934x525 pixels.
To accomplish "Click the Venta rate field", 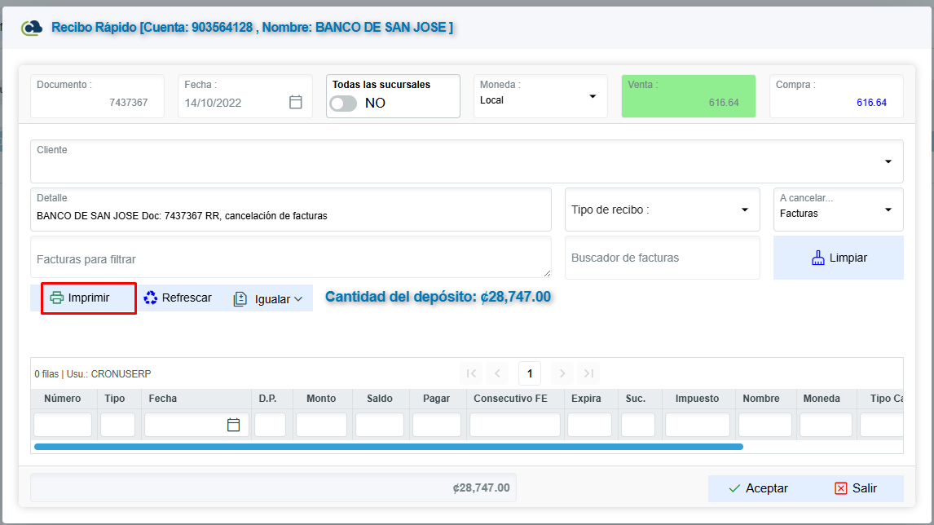I will (688, 96).
